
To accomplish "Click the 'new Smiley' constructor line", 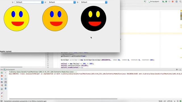I will click(77, 64).
